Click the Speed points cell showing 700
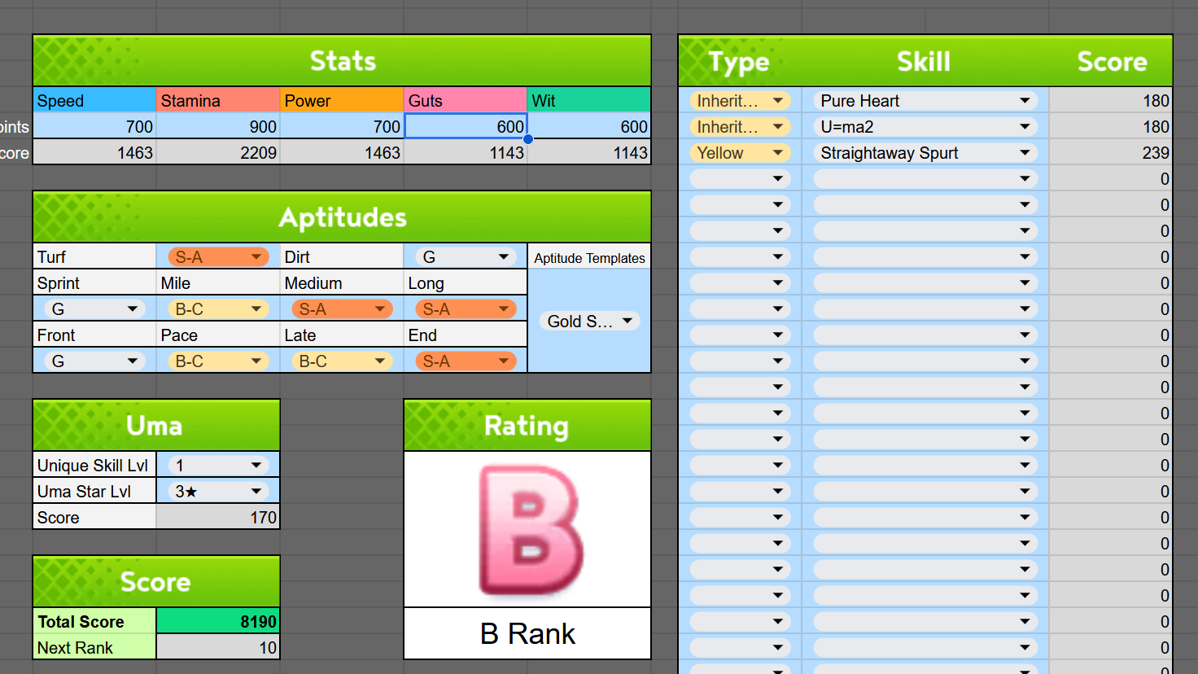Screen dimensions: 1198x674 click(94, 126)
